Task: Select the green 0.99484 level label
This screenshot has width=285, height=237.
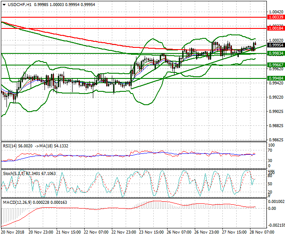Action: [x=276, y=78]
